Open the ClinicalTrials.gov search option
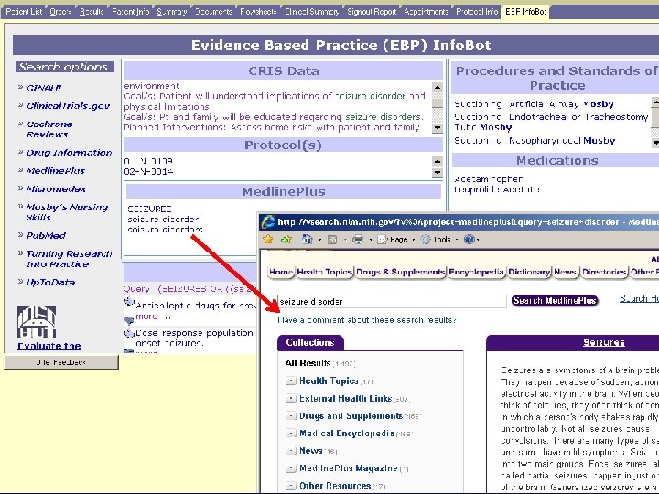The width and height of the screenshot is (659, 494). click(x=68, y=106)
